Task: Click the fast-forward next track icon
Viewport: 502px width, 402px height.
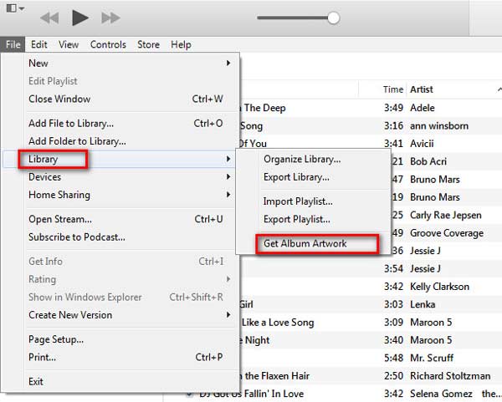Action: (110, 18)
